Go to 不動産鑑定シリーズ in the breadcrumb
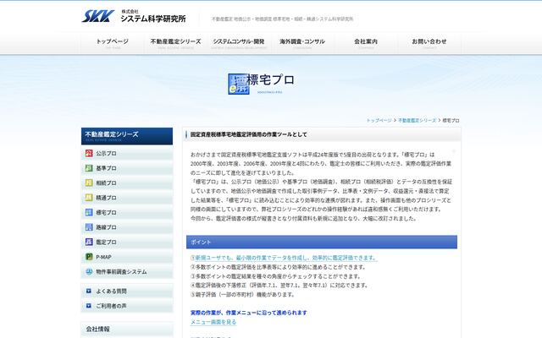The height and width of the screenshot is (338, 542). [x=418, y=120]
